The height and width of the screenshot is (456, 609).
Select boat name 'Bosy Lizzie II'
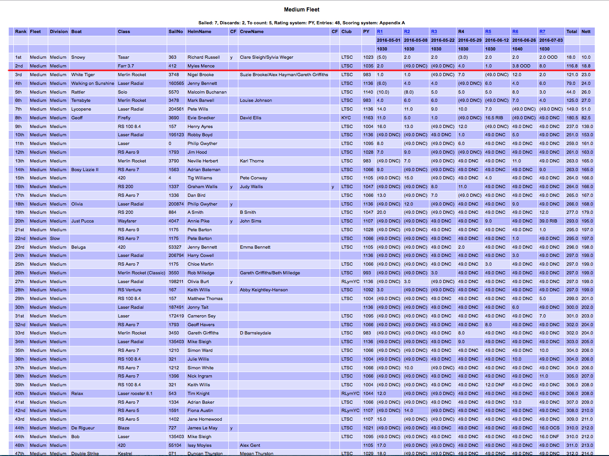click(85, 170)
